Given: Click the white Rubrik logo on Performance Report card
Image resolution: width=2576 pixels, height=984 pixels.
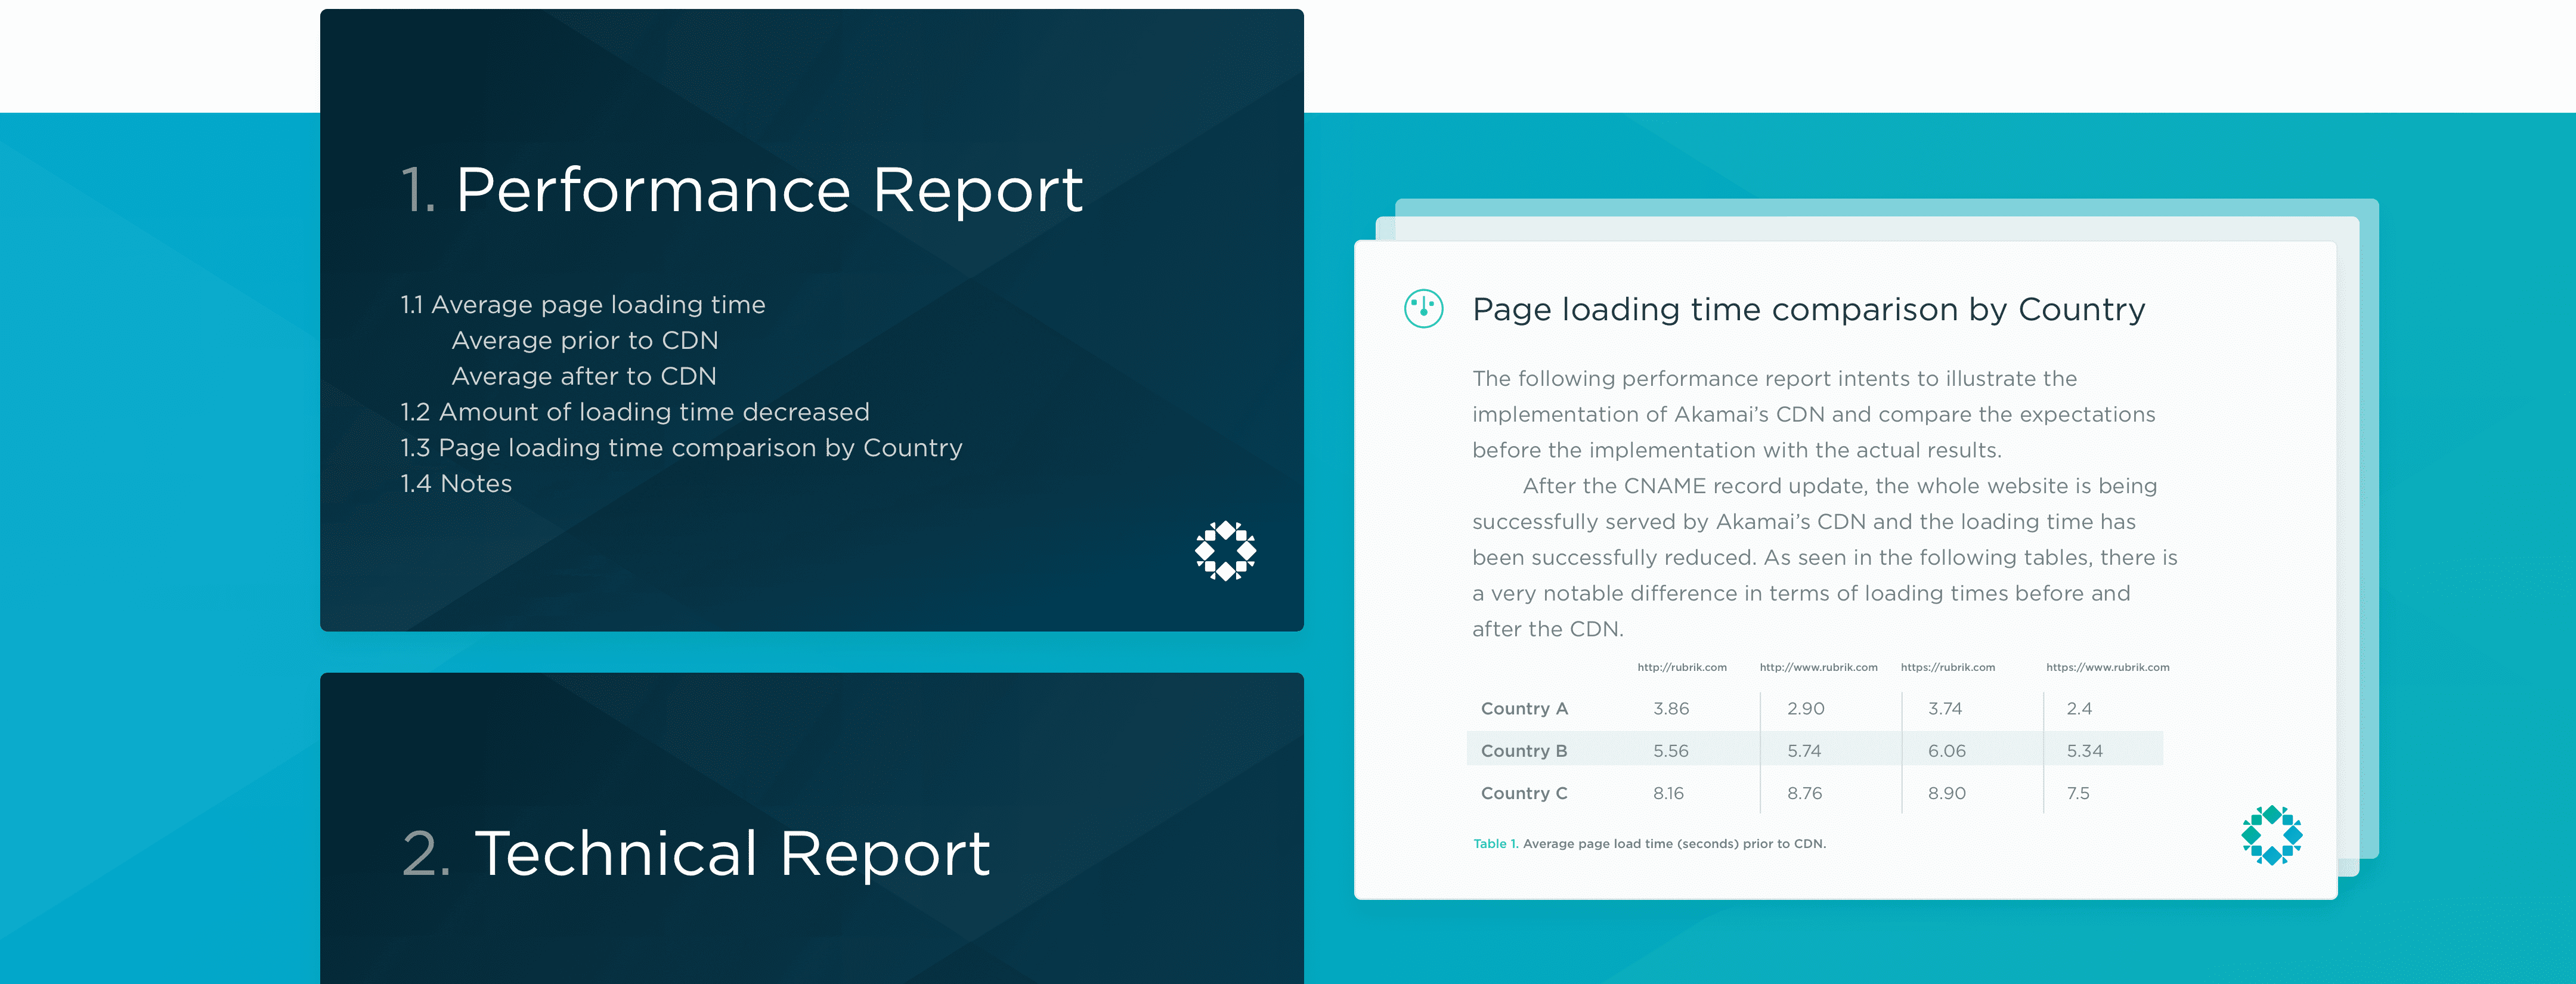Looking at the screenshot, I should [x=1225, y=550].
